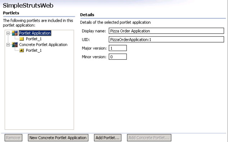The image size is (228, 142).
Task: Click the Display name input field
Action: pyautogui.click(x=166, y=31)
